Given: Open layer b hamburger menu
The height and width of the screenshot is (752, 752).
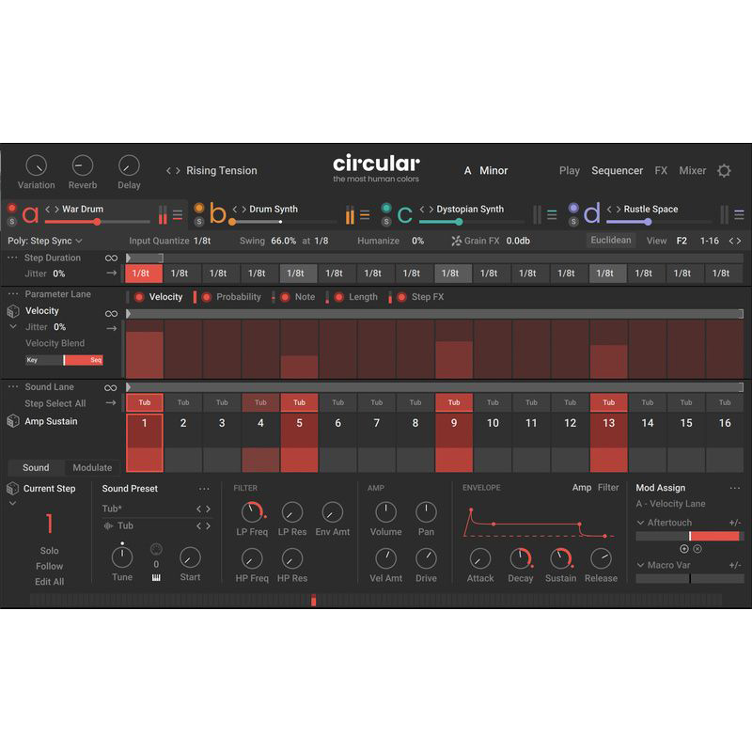Looking at the screenshot, I should click(x=365, y=215).
